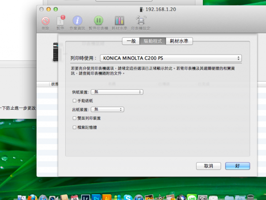The width and height of the screenshot is (266, 200).
Task: Open Calendar in the Dock
Action: [74, 197]
